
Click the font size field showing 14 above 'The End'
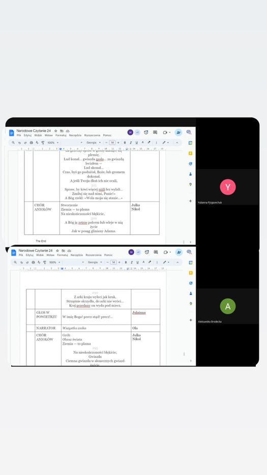112,143
